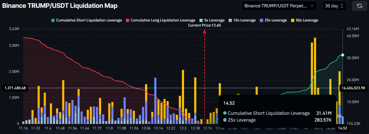Screen dimensions: 369x134
Task: Click the 11.16 x-axis price label
Action: (x=24, y=128)
